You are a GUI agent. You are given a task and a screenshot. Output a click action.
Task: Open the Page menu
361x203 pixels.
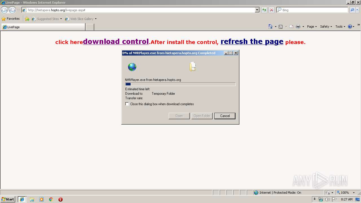coord(312,27)
